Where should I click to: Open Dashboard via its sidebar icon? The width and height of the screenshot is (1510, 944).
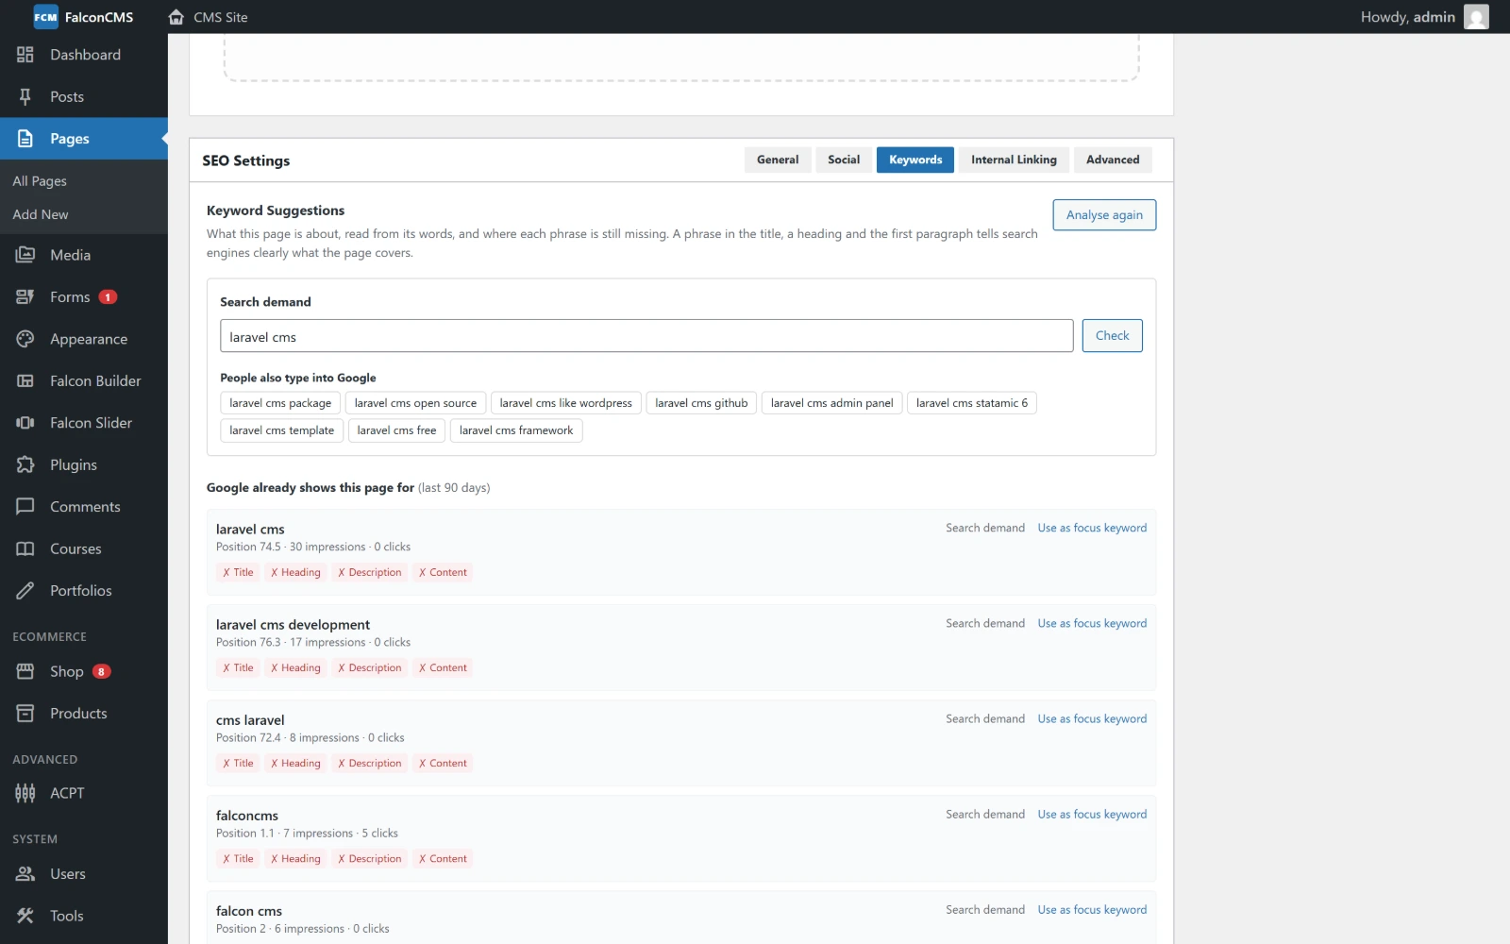pyautogui.click(x=25, y=55)
